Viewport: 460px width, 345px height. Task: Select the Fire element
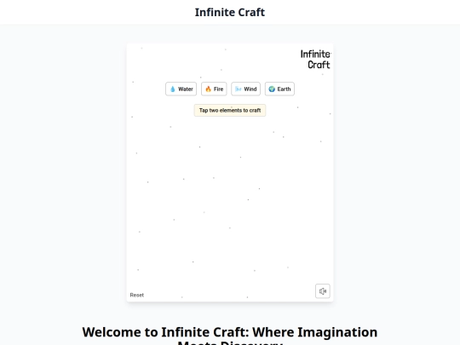(214, 89)
